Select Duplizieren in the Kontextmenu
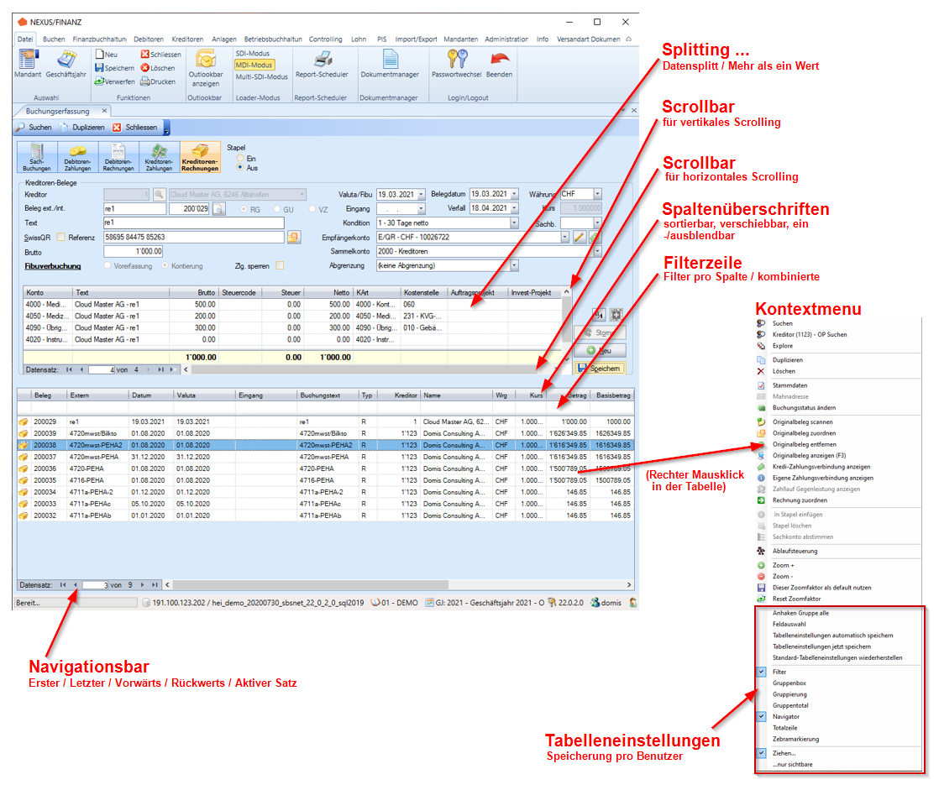This screenshot has width=939, height=785. click(x=788, y=360)
